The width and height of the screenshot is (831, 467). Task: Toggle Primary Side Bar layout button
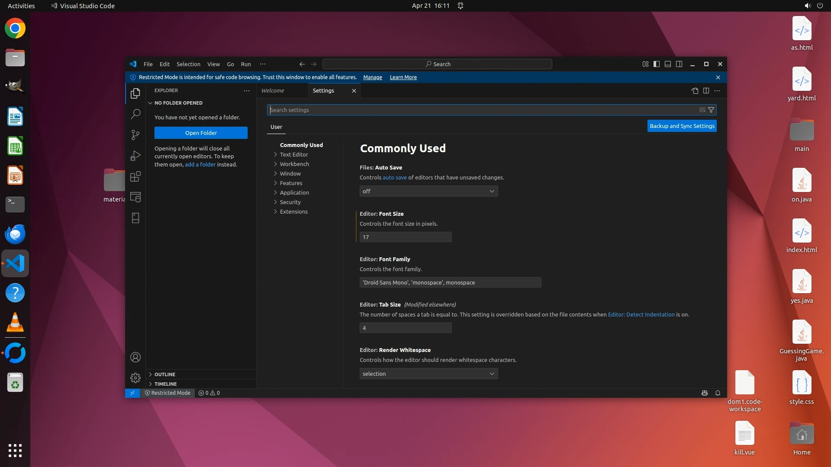click(657, 64)
